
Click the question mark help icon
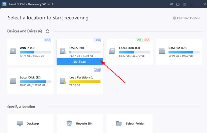[174, 18]
